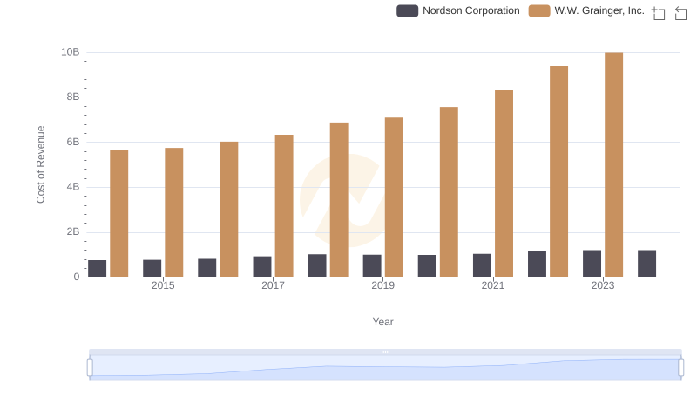Click the y-axis label 10B
Screen dimensions: 697x401
tap(71, 52)
